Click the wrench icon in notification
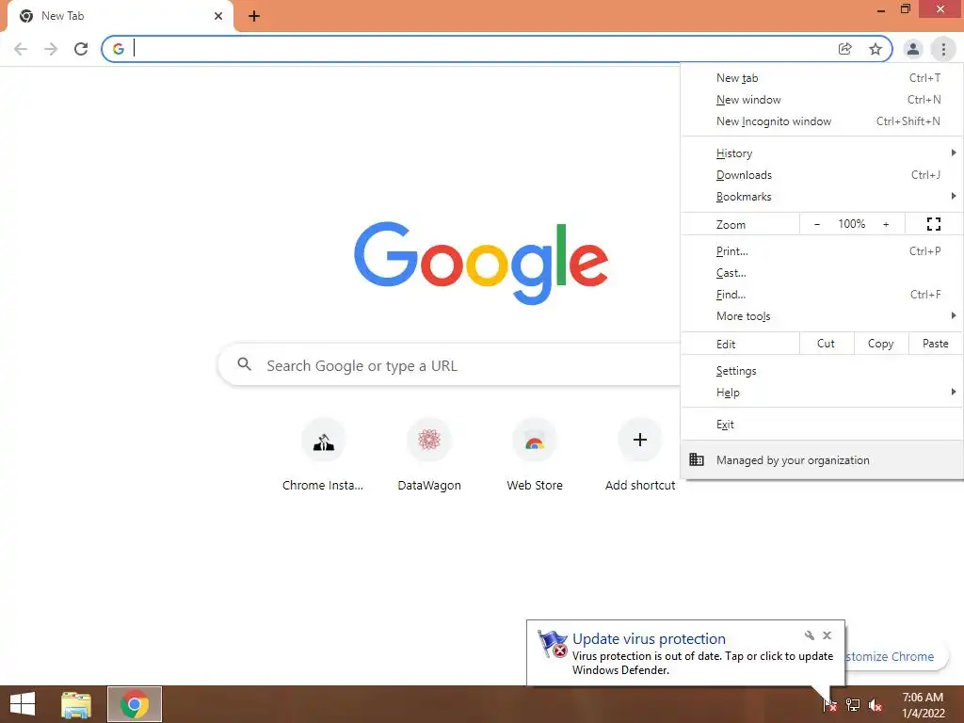964x723 pixels. [x=809, y=635]
